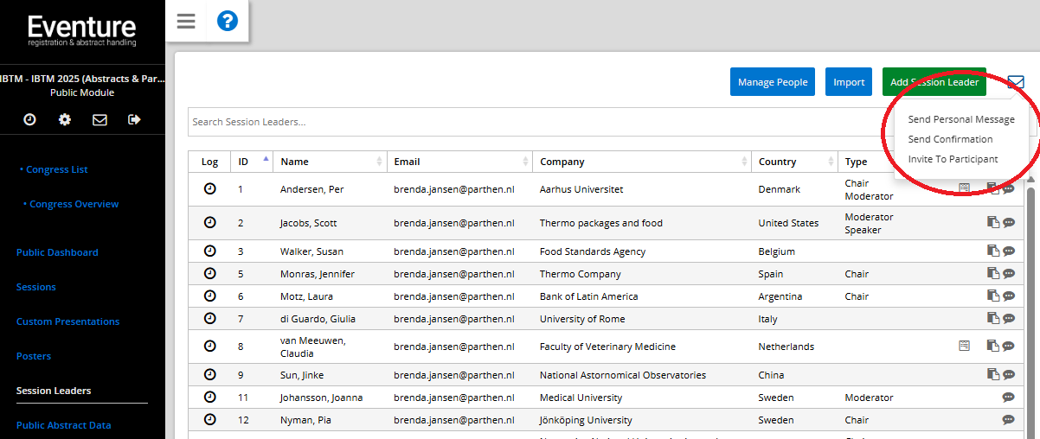The width and height of the screenshot is (1040, 439).
Task: Open log clock for Andersen, Per
Action: pos(209,188)
